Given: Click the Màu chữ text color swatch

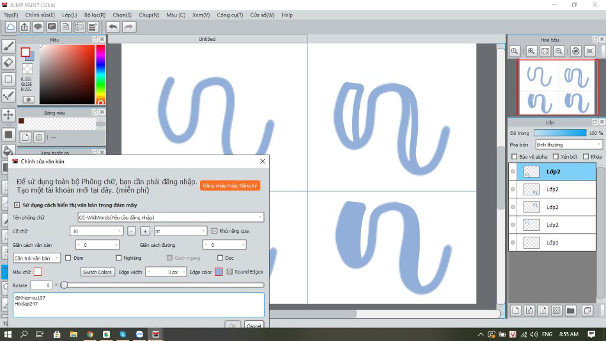Looking at the screenshot, I should 38,272.
